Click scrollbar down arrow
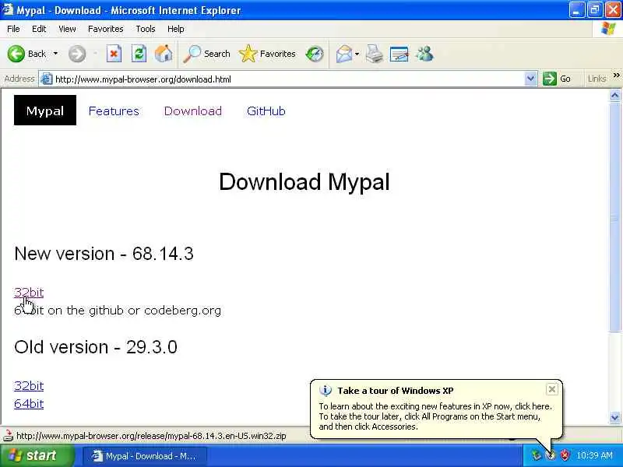This screenshot has width=623, height=467. [614, 417]
